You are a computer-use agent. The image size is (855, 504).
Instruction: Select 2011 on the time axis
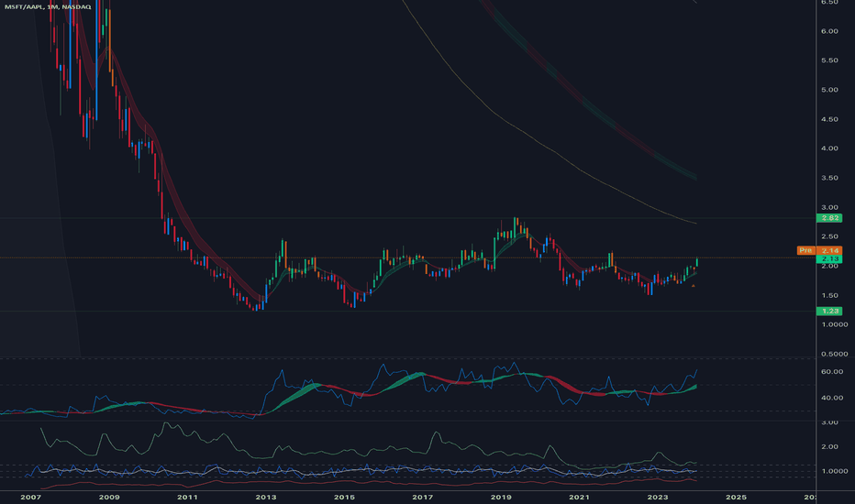(x=187, y=497)
